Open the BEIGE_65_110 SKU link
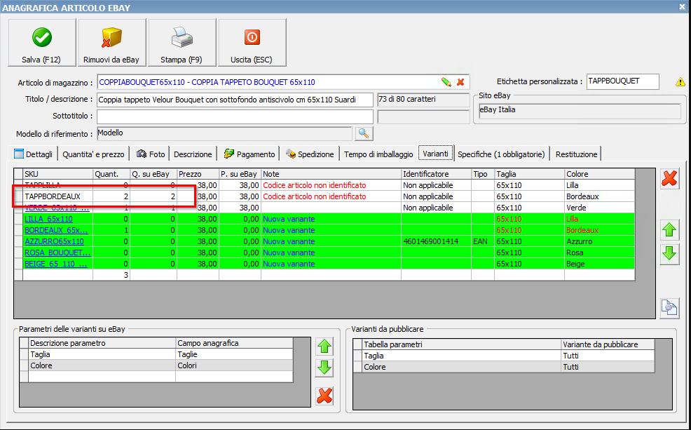Image resolution: width=691 pixels, height=430 pixels. 56,264
